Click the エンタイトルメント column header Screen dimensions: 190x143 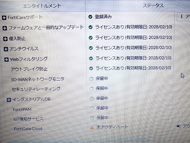(x=42, y=6)
